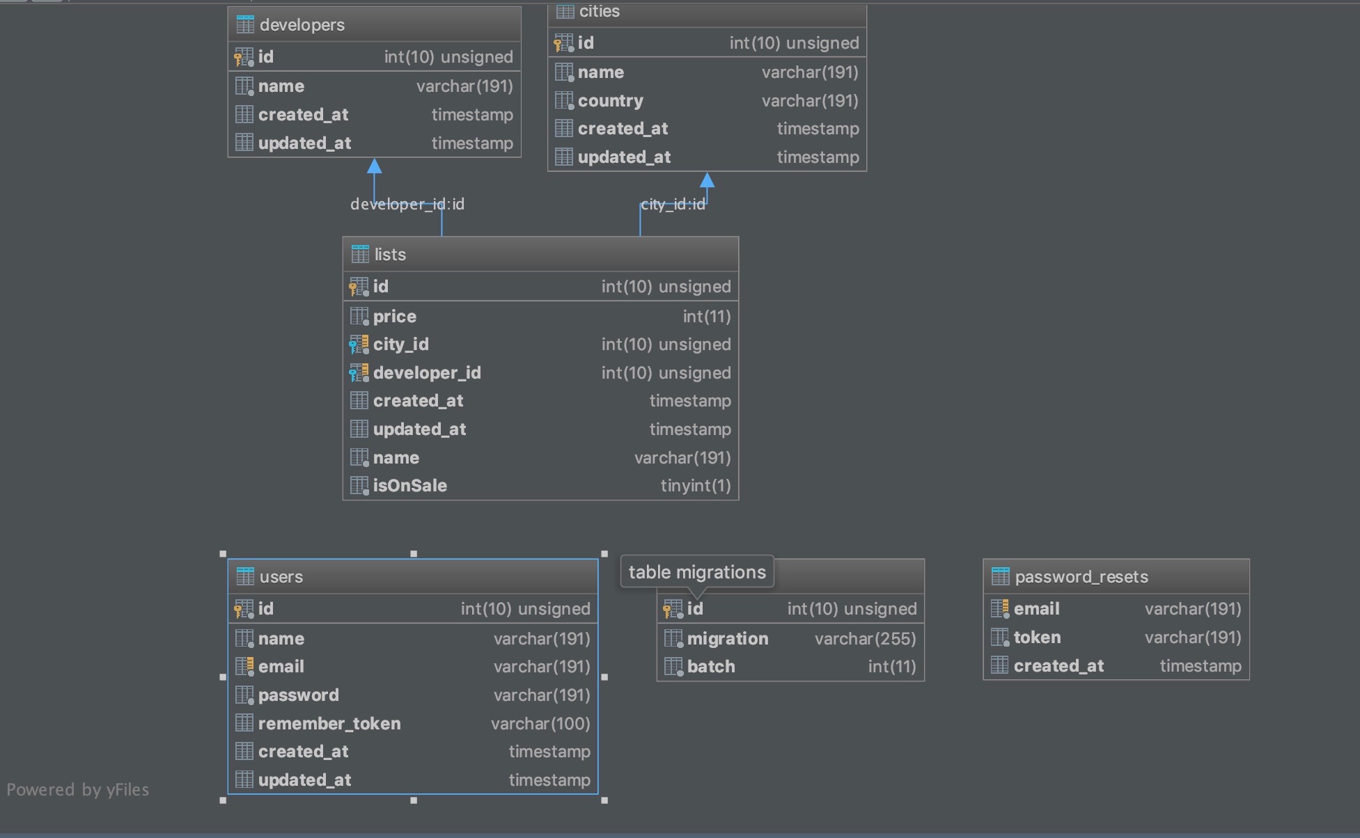
Task: Click the isOnSale tinyint field in lists
Action: [541, 484]
